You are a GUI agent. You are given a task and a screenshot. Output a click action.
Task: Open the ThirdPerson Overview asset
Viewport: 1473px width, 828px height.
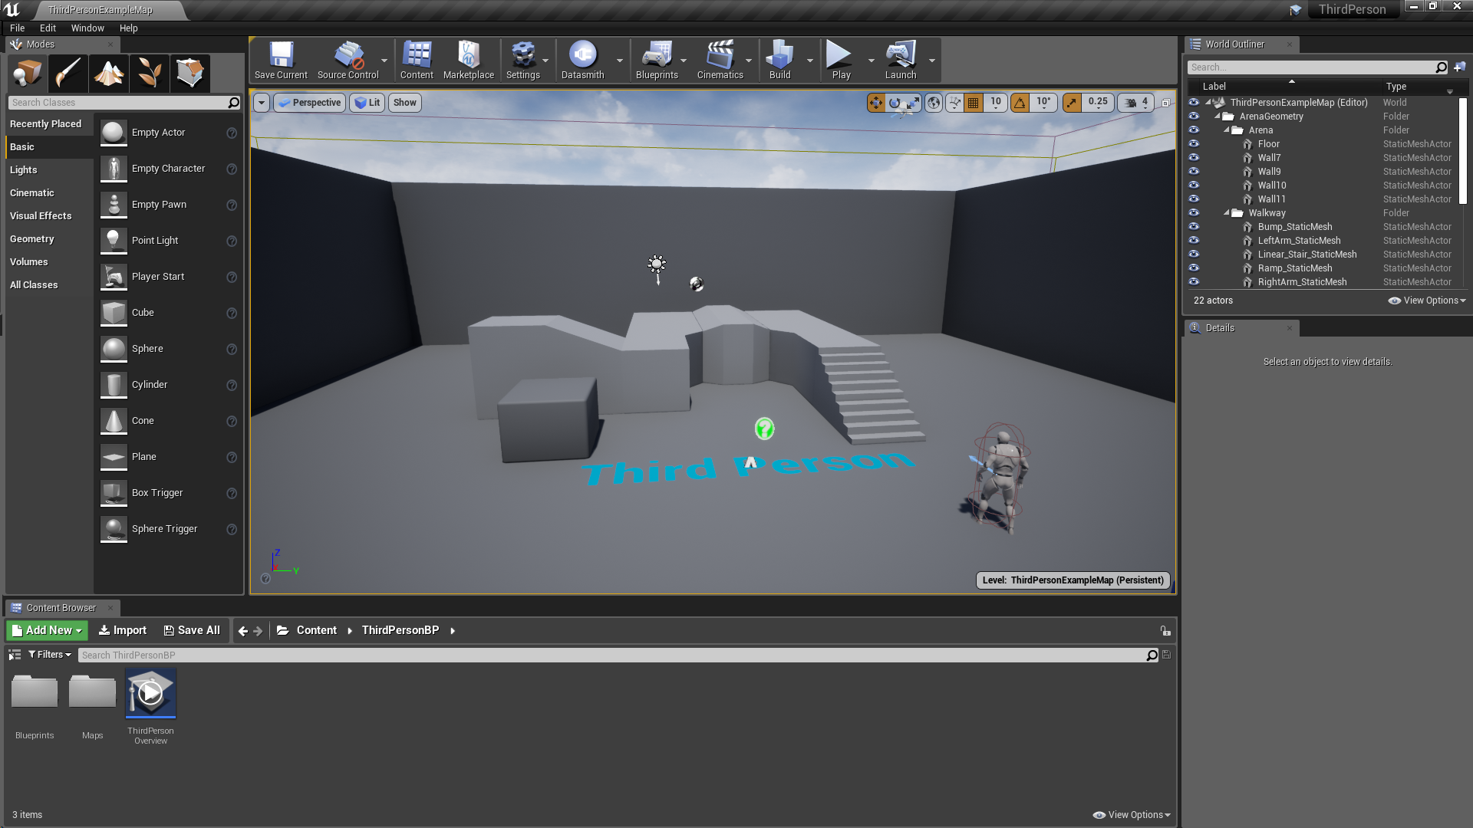150,693
